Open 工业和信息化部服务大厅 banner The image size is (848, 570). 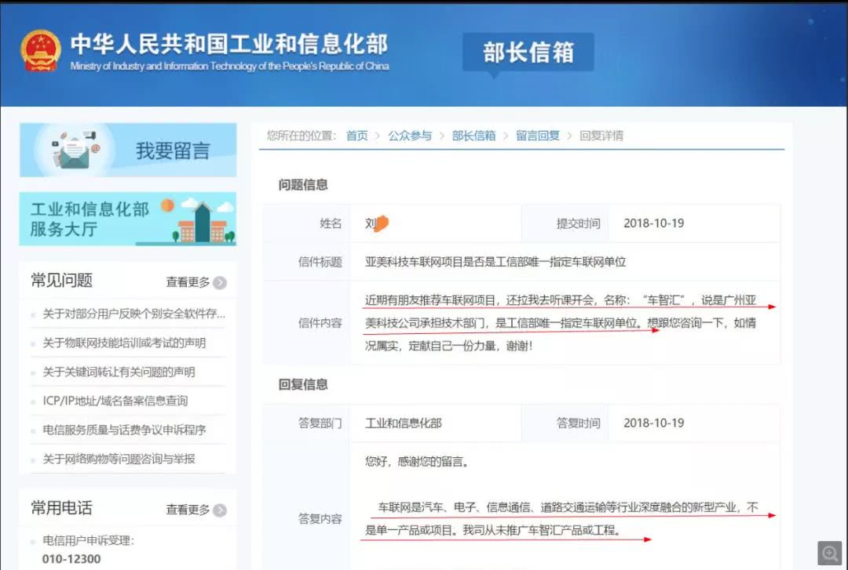(128, 219)
